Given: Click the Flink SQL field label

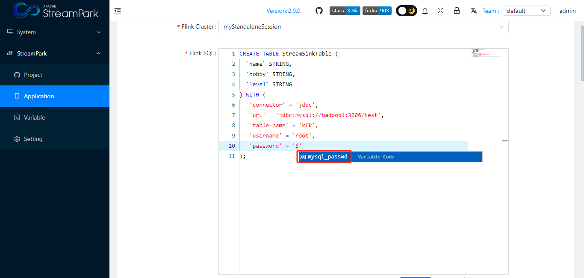Looking at the screenshot, I should 201,53.
